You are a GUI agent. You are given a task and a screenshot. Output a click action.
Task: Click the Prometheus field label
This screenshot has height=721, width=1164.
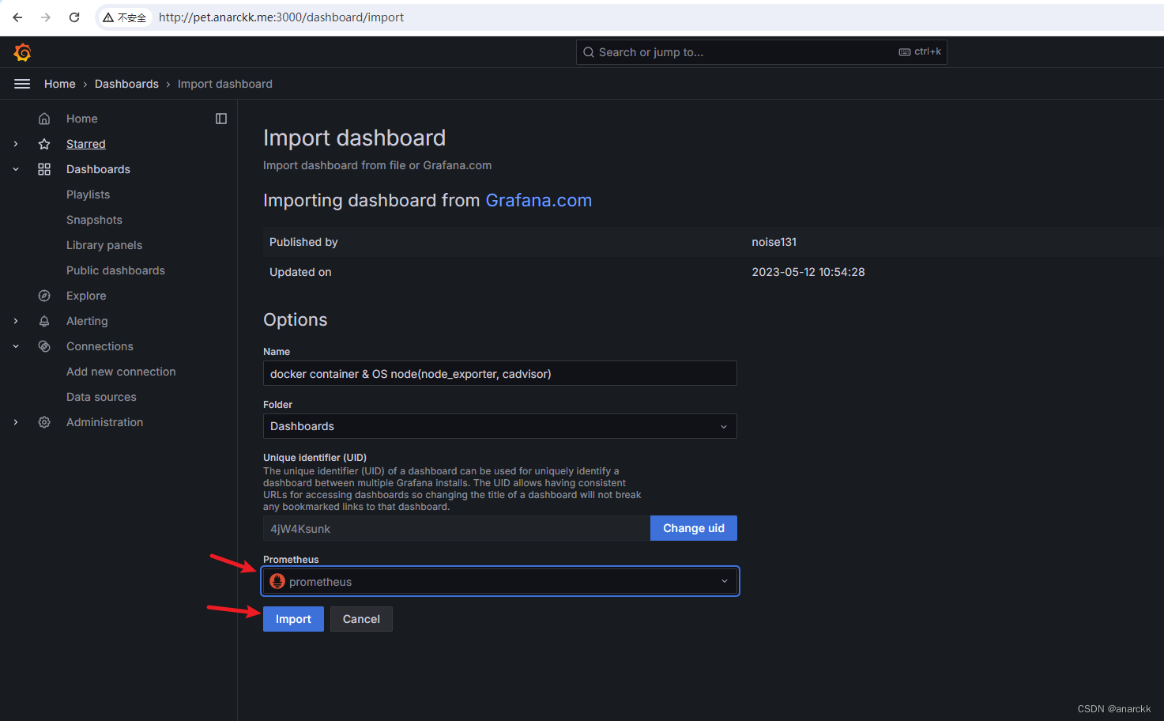point(291,560)
